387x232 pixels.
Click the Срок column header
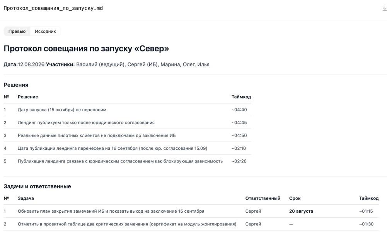click(x=295, y=198)
